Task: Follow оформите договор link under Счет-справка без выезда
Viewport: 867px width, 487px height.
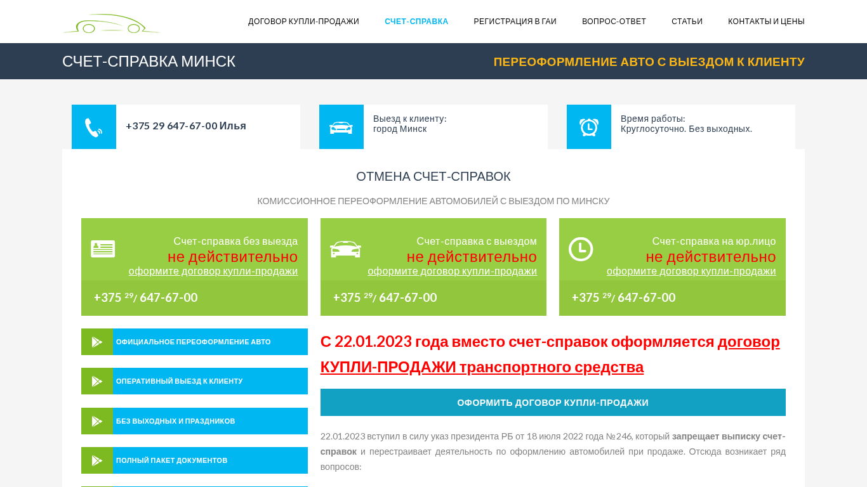Action: pyautogui.click(x=213, y=271)
